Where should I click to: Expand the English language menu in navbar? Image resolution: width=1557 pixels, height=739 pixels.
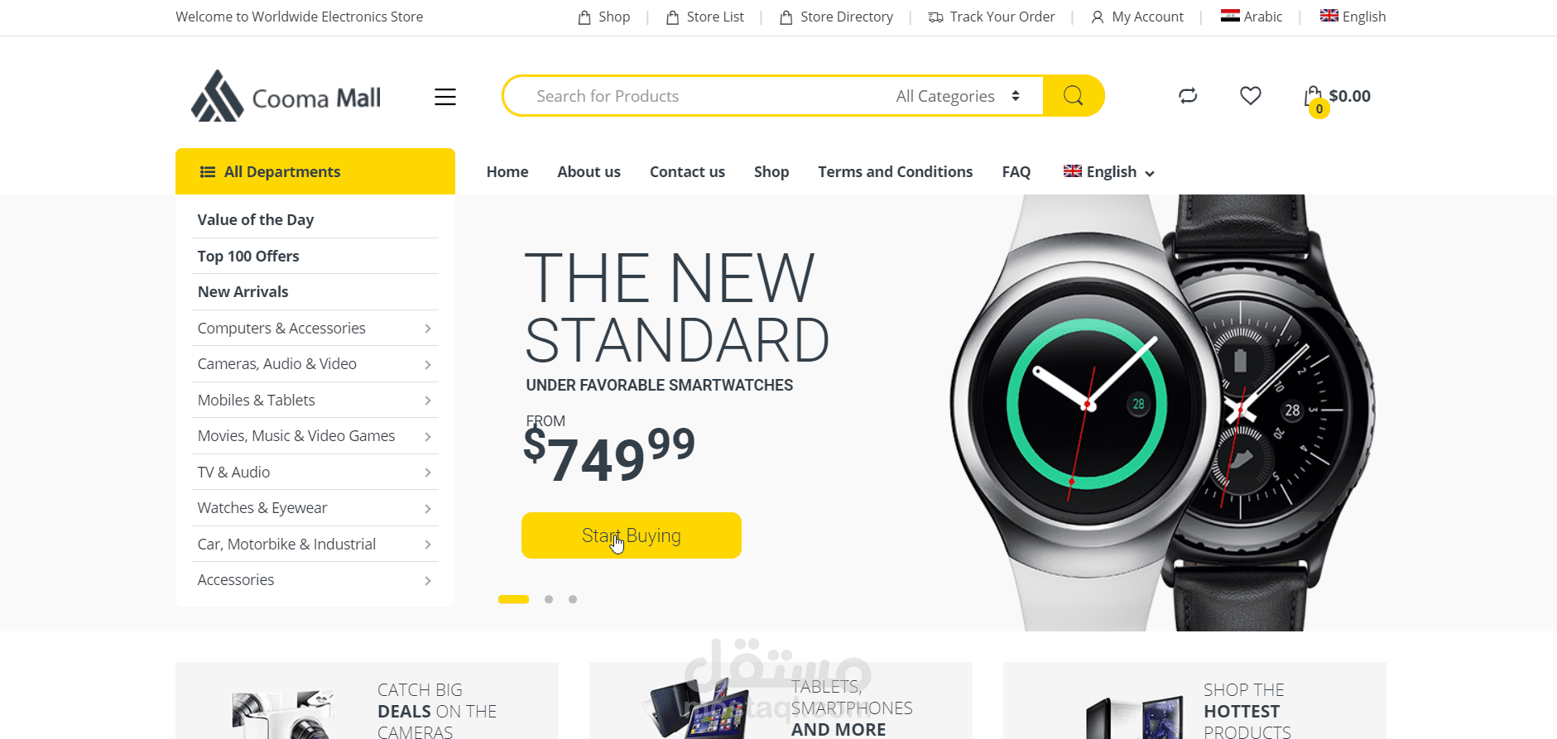click(1108, 172)
